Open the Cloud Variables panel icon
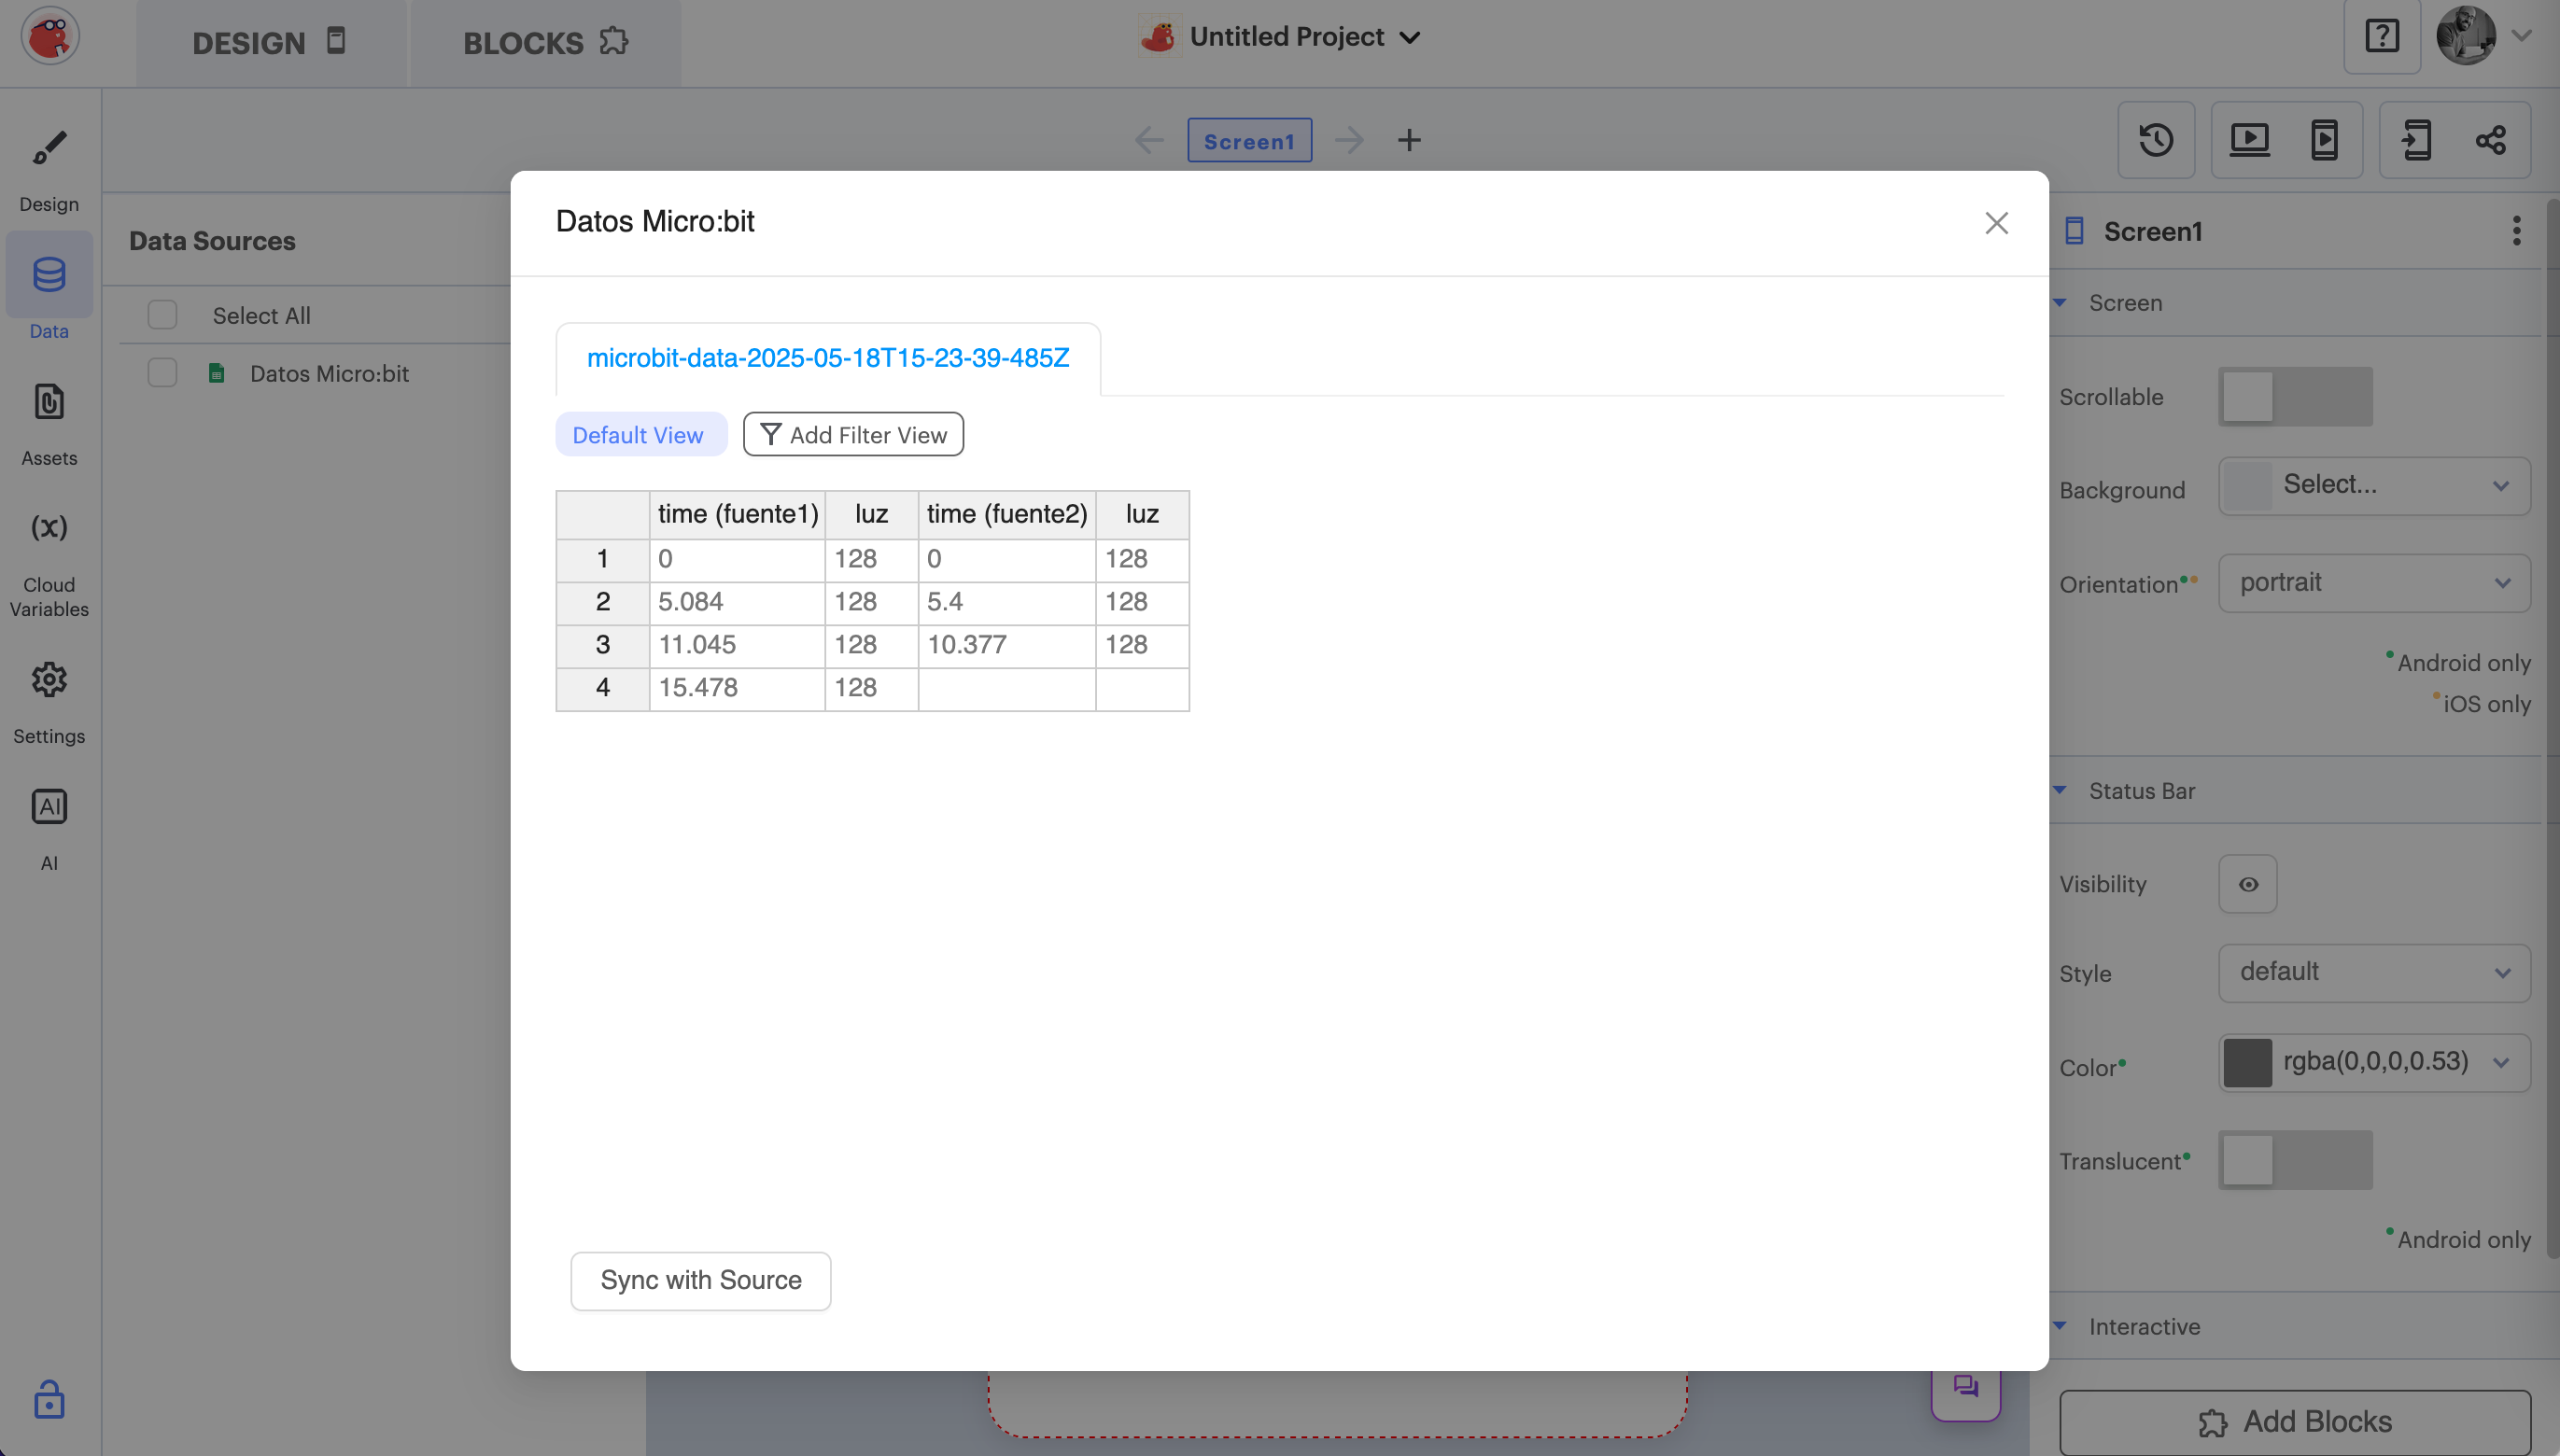The height and width of the screenshot is (1456, 2560). pos(49,528)
